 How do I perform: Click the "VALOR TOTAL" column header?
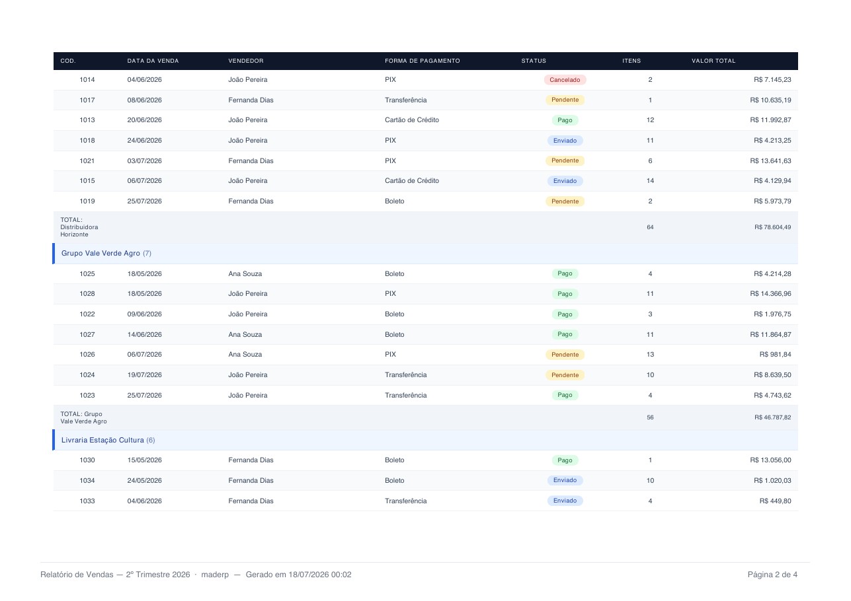click(x=713, y=61)
